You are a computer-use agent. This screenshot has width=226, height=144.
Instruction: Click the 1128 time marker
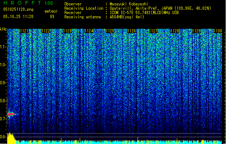pos(175,31)
